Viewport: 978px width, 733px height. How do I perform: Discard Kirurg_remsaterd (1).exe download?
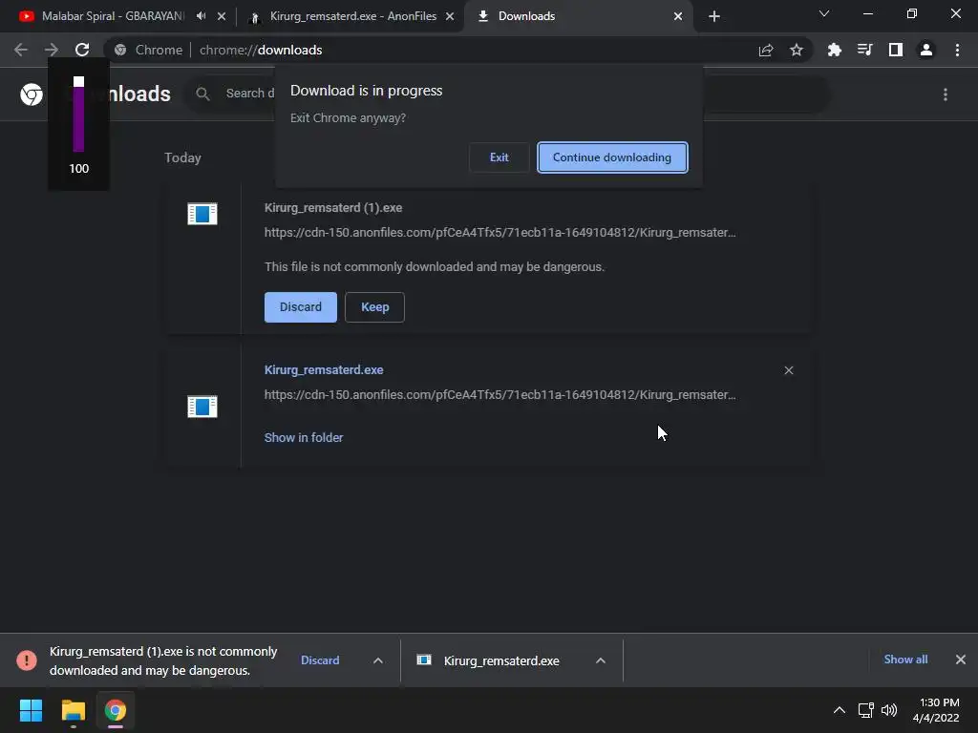tap(301, 307)
